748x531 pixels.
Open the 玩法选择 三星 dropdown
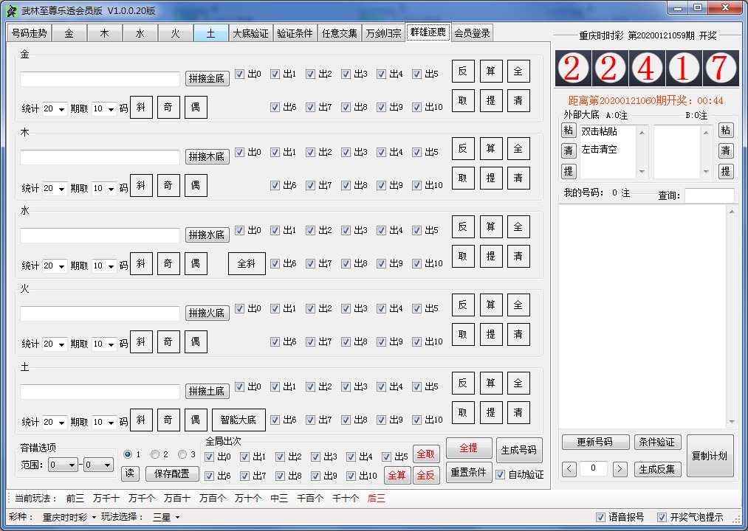point(166,517)
